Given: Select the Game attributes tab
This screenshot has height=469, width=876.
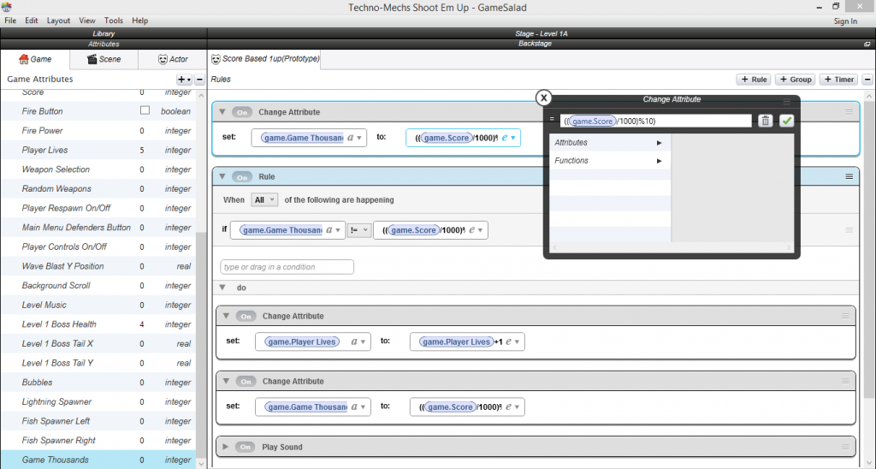Looking at the screenshot, I should [x=35, y=59].
